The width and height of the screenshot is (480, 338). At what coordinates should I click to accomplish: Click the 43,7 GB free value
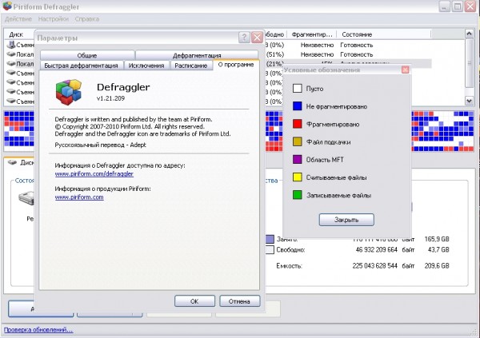click(x=438, y=249)
